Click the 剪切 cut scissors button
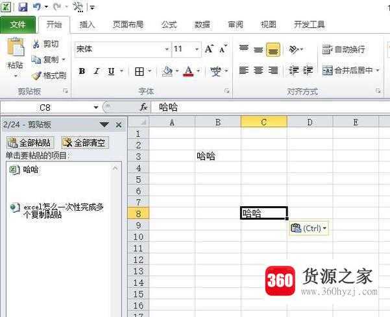The width and height of the screenshot is (390, 317). [x=45, y=44]
